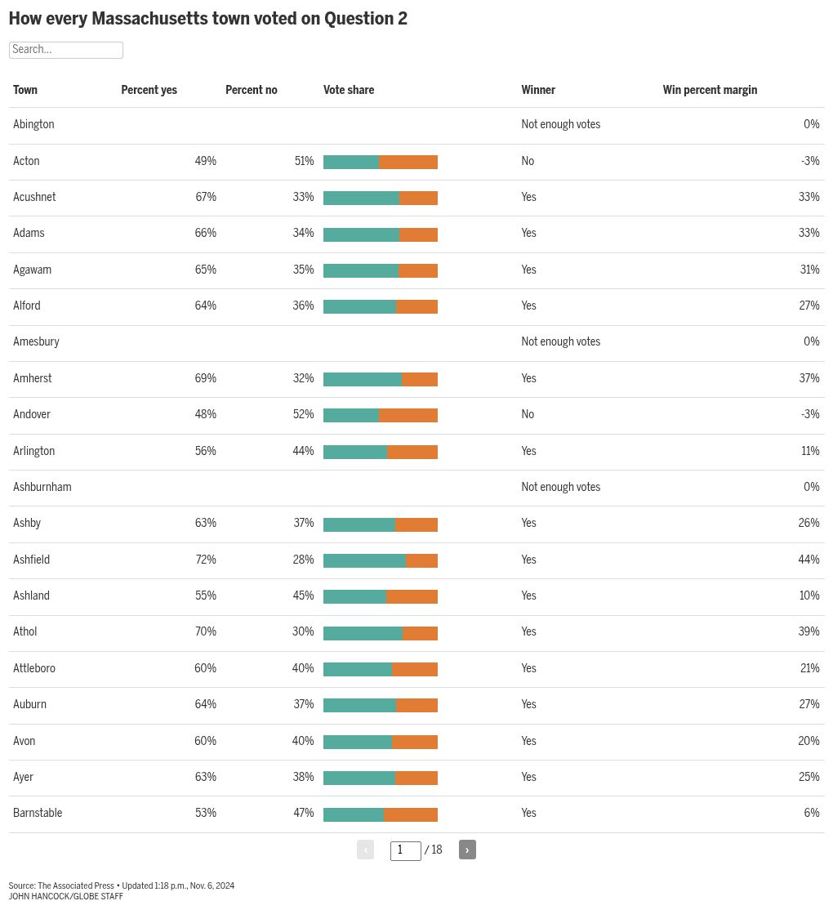Screen dimensions: 833x910
Task: Click the Vote share column header
Action: [349, 90]
